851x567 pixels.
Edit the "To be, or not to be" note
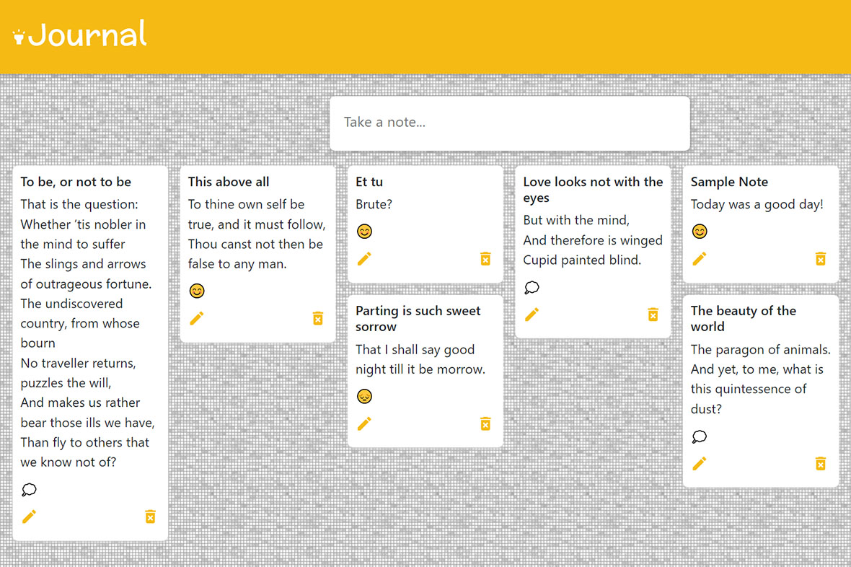(x=29, y=517)
